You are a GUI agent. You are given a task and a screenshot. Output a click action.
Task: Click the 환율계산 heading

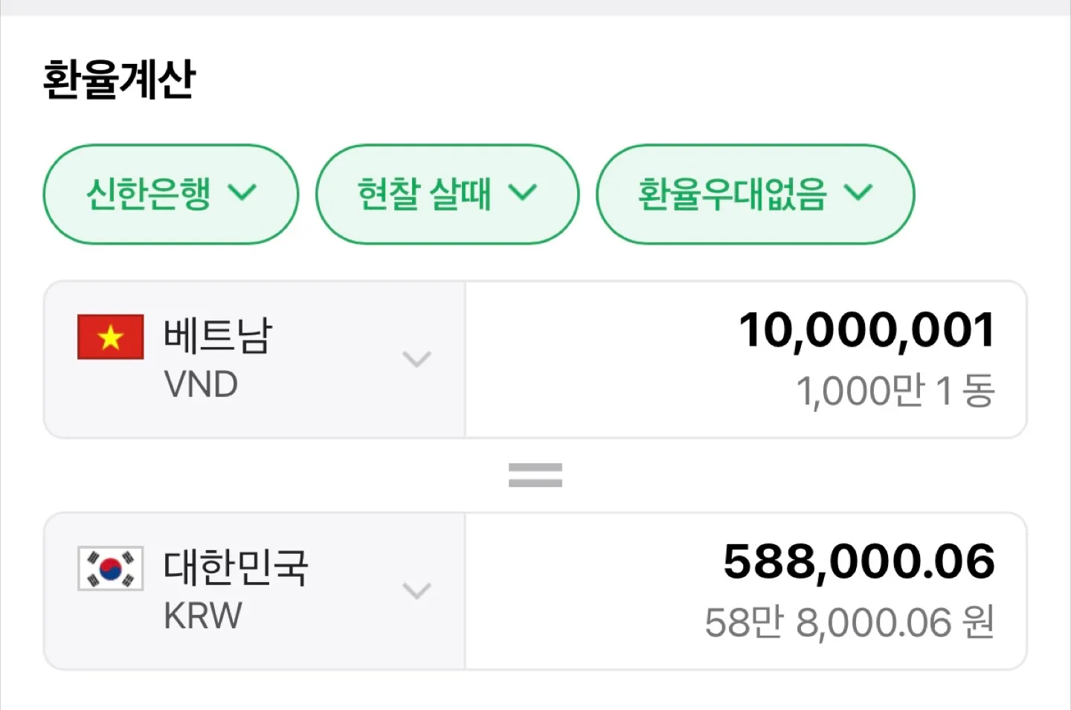(120, 80)
